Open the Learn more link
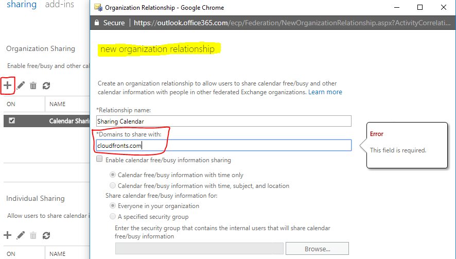This screenshot has height=259, width=456. coord(325,92)
